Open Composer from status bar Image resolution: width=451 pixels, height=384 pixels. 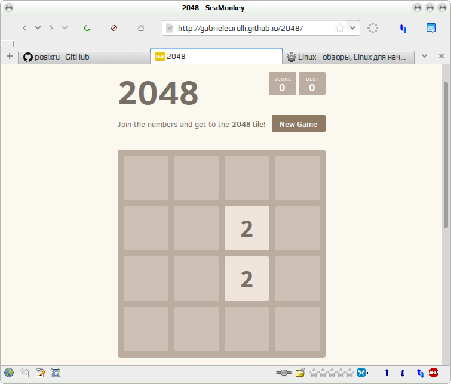(x=40, y=373)
